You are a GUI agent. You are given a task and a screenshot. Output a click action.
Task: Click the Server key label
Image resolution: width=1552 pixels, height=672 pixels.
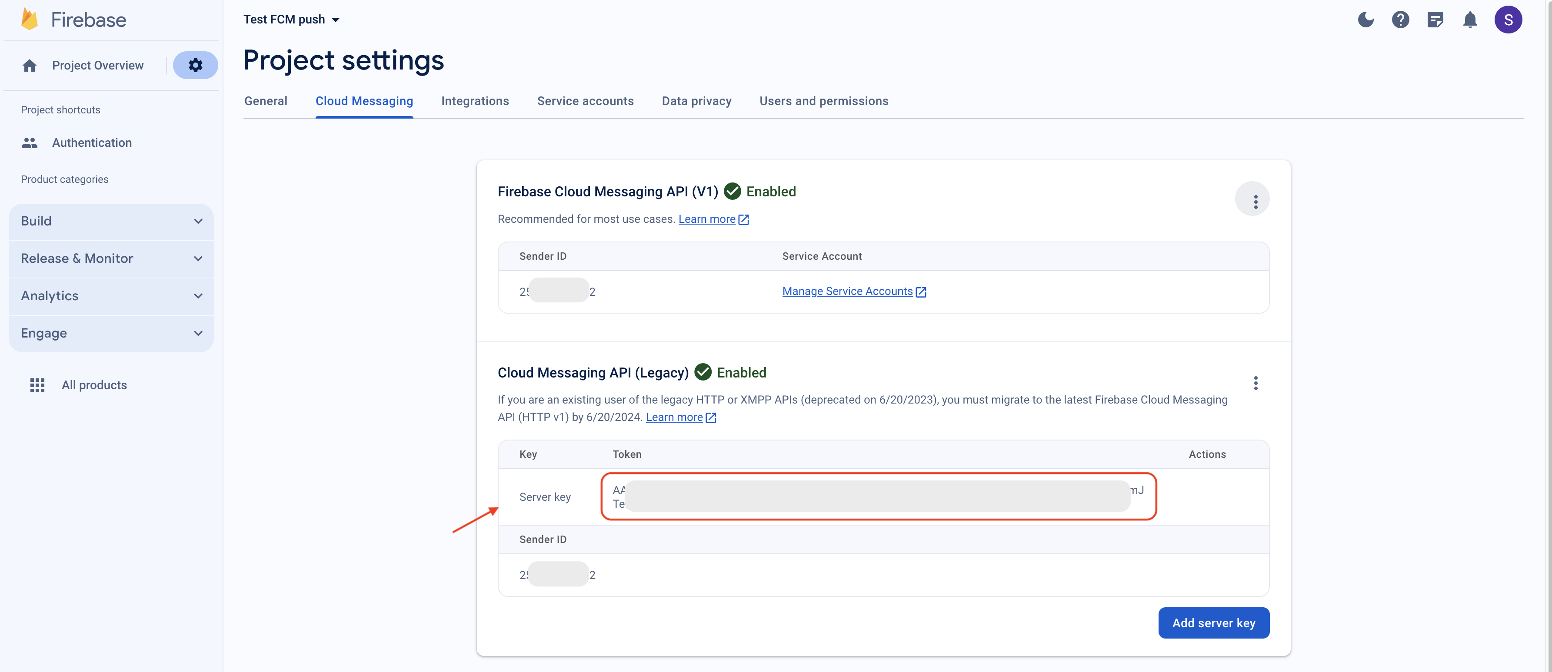click(545, 497)
